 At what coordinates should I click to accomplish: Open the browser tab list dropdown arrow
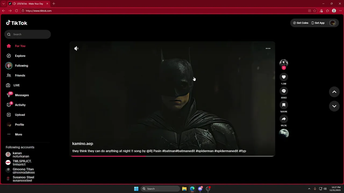click(3, 4)
